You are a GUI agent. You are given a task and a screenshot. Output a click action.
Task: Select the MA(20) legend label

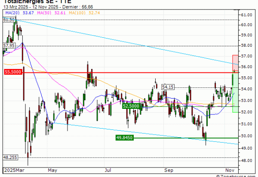point(12,13)
